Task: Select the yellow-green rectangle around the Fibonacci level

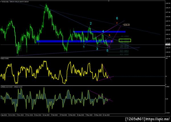Action: 125,40
